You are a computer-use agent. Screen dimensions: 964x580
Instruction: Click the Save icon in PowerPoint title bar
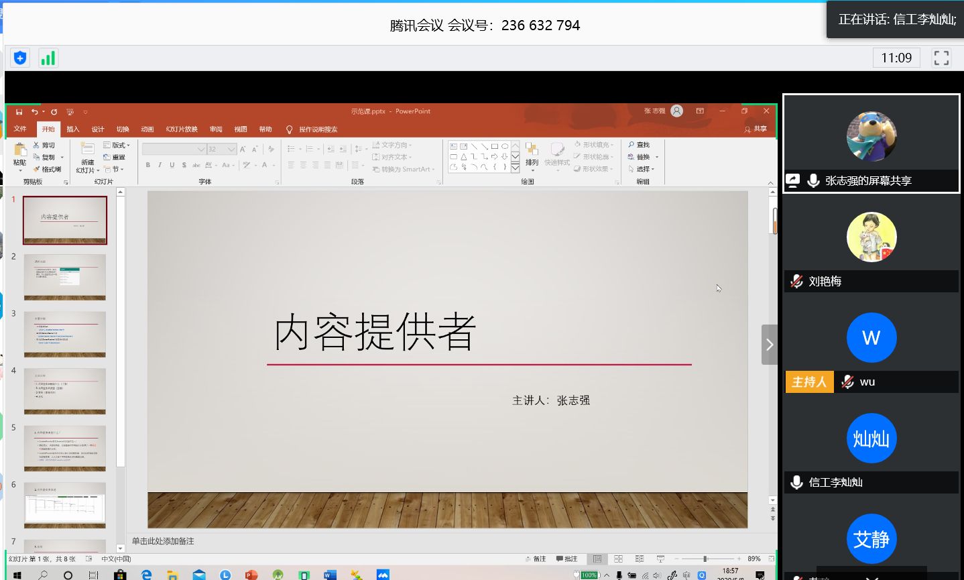coord(19,112)
